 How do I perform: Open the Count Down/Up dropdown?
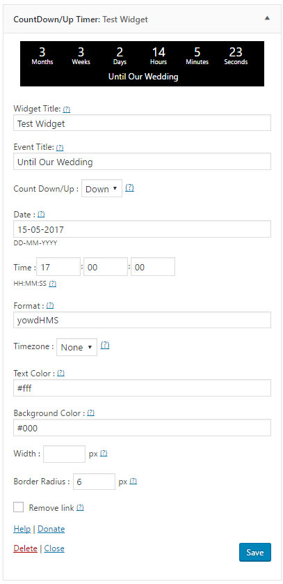[102, 189]
